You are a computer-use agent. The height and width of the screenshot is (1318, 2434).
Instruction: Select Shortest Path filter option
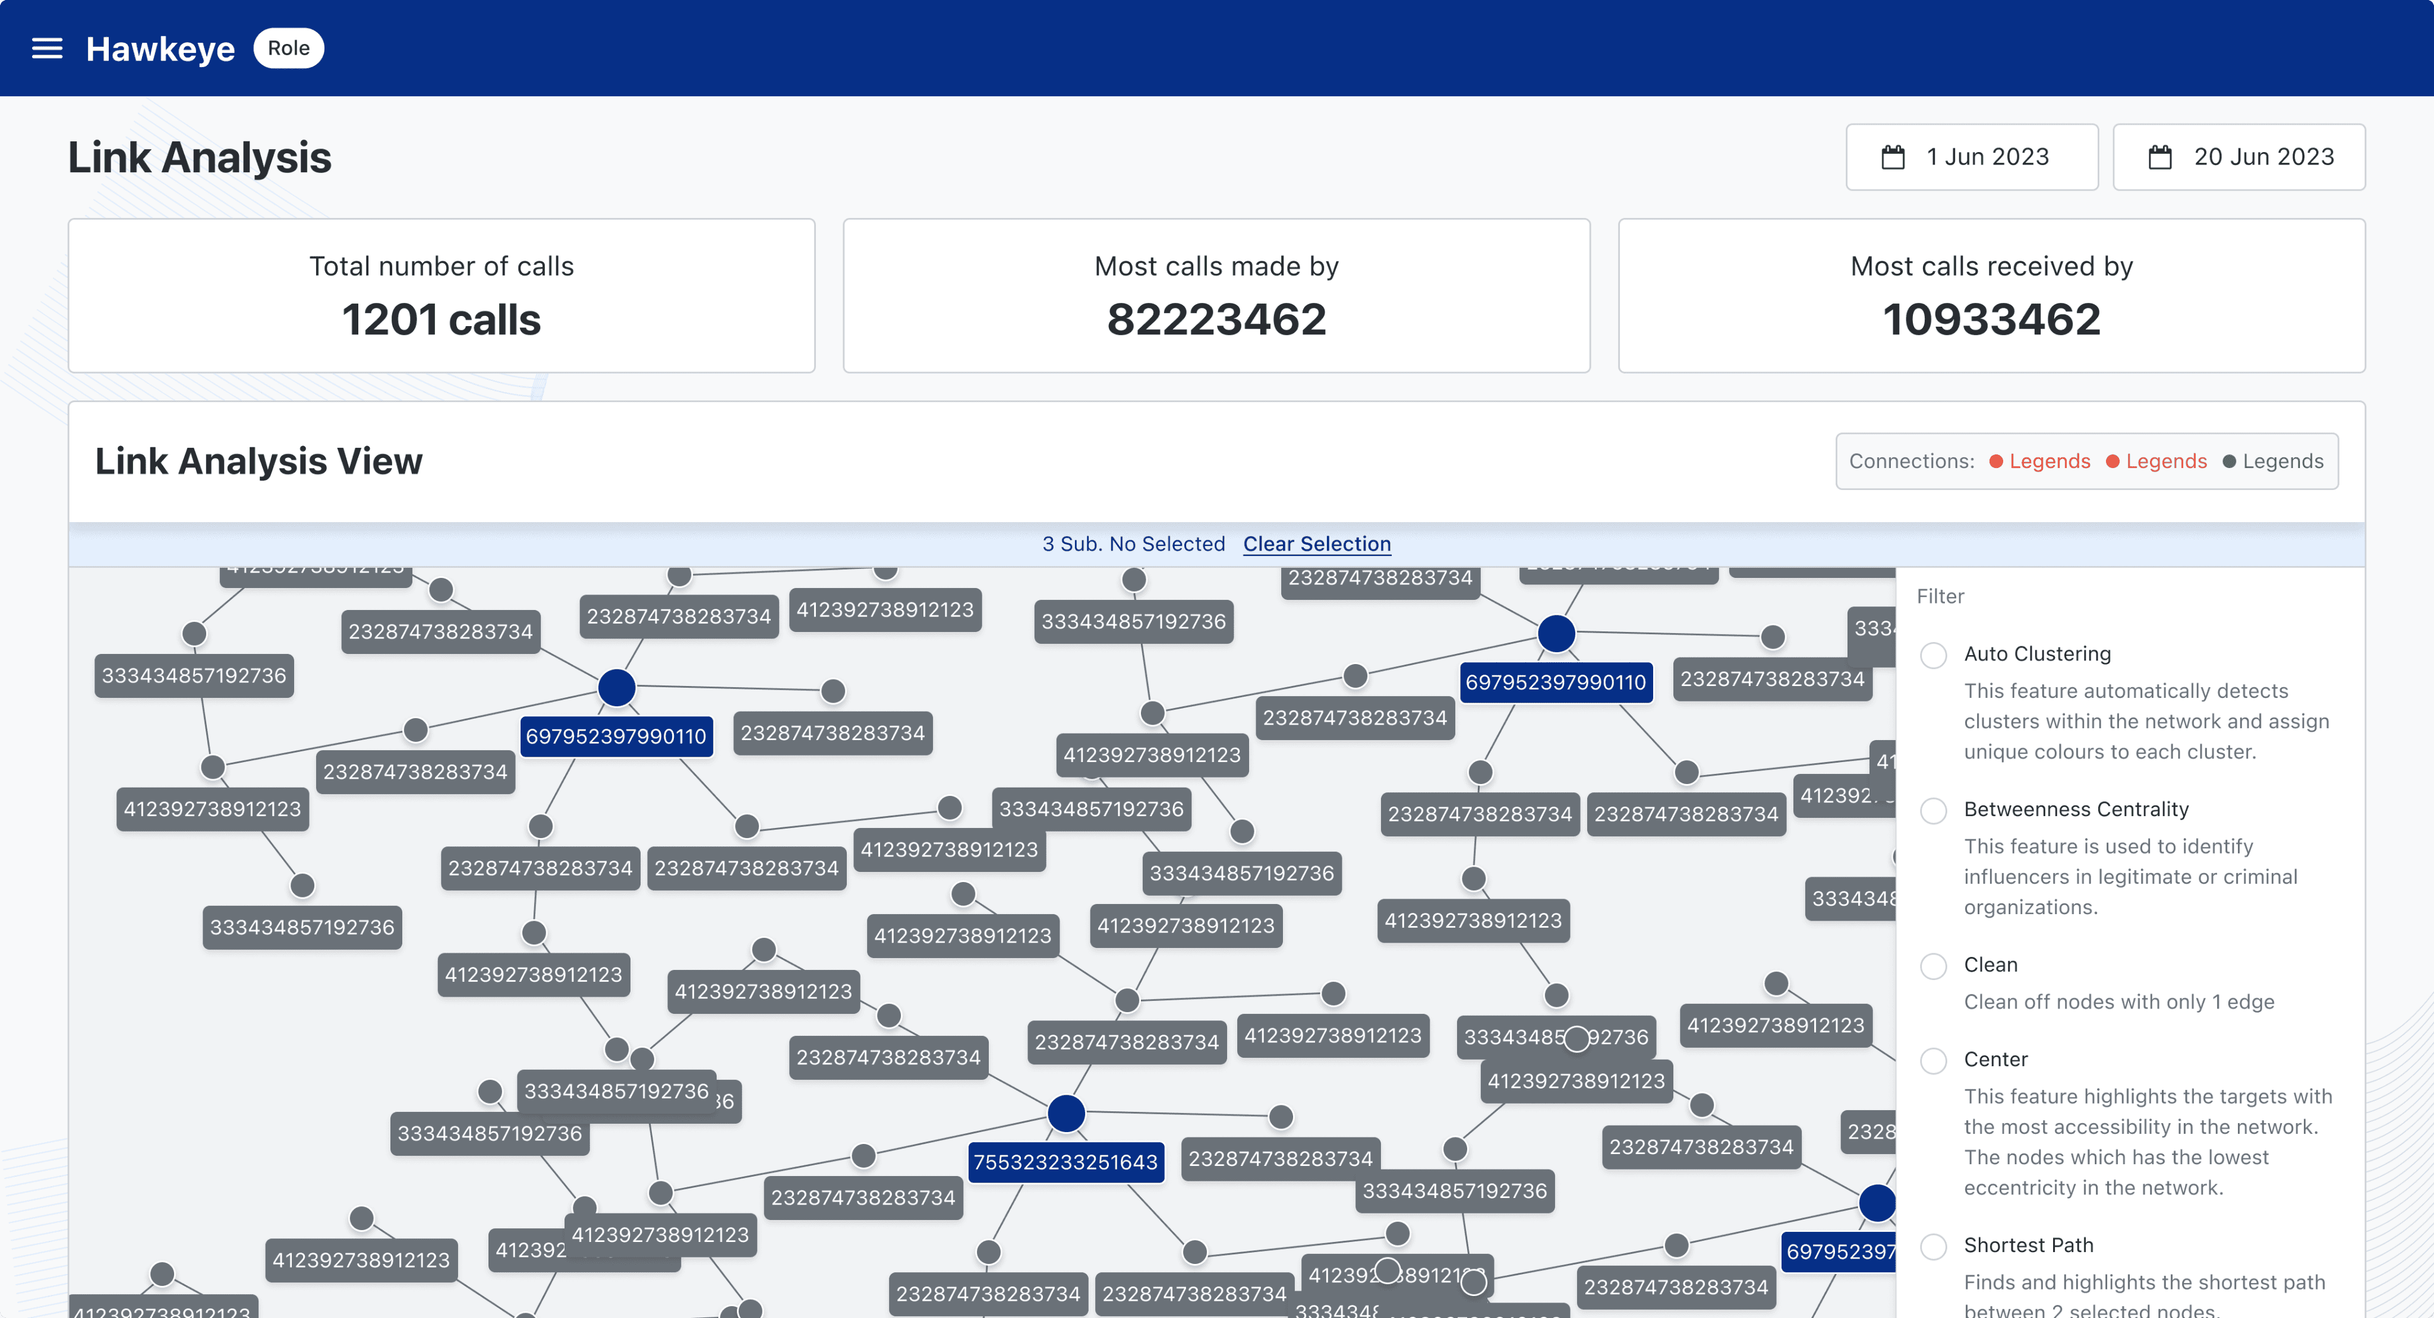click(x=1933, y=1246)
